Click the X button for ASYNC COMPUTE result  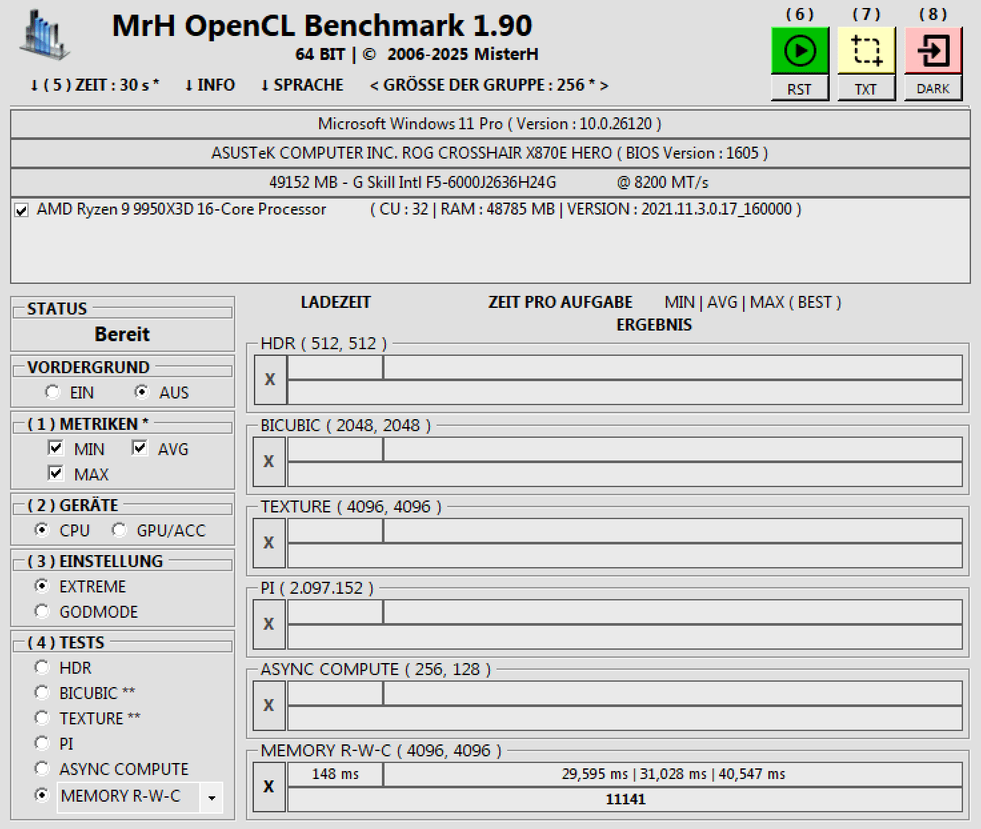point(269,705)
